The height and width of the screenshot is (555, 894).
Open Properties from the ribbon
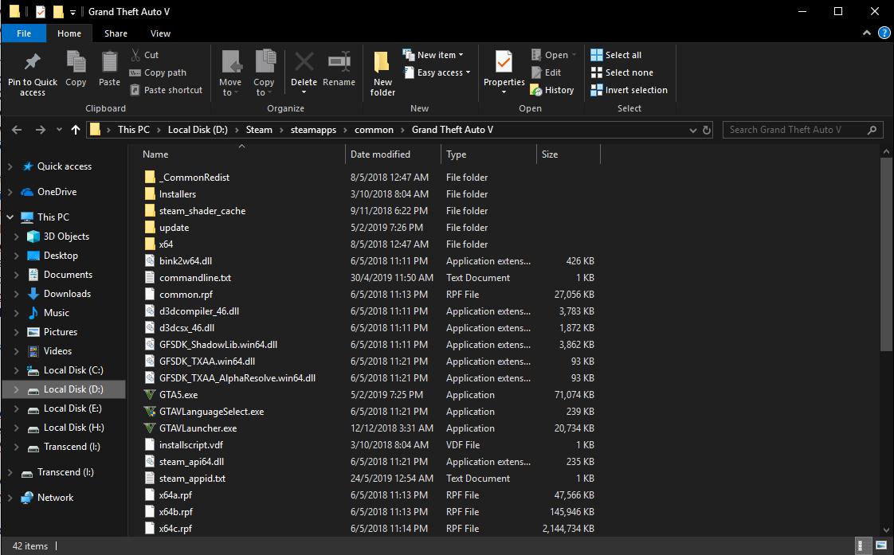[x=504, y=62]
